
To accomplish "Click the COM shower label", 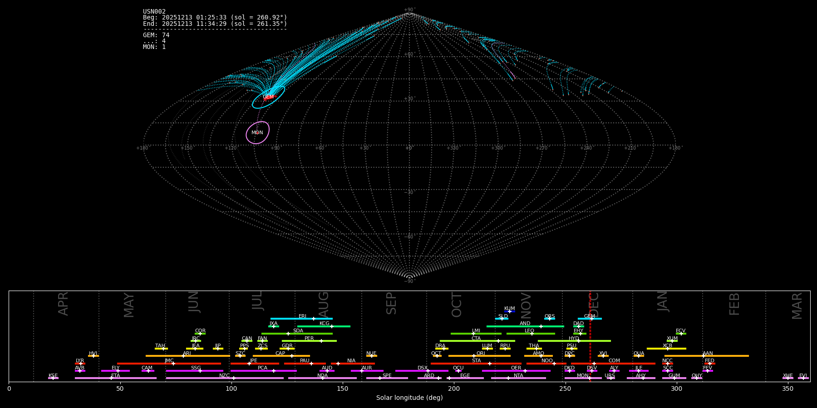I will pos(614,361).
